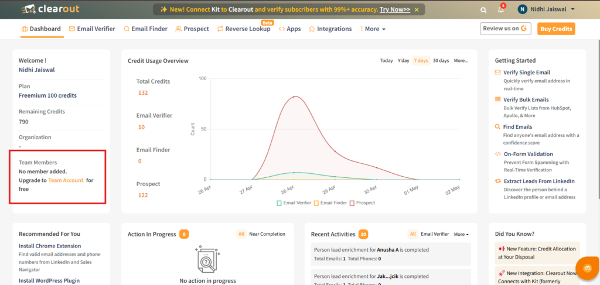
Task: Click the no-action document illustration icon
Action: point(207,258)
